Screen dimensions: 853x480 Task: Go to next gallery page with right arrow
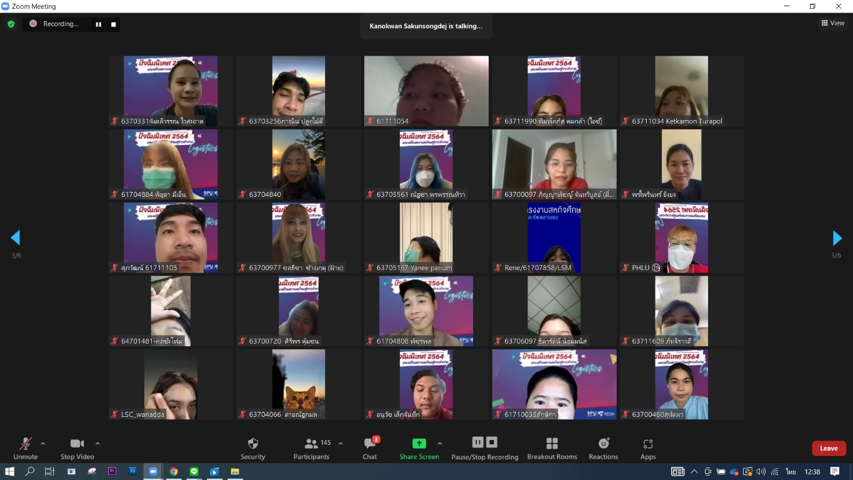click(837, 238)
